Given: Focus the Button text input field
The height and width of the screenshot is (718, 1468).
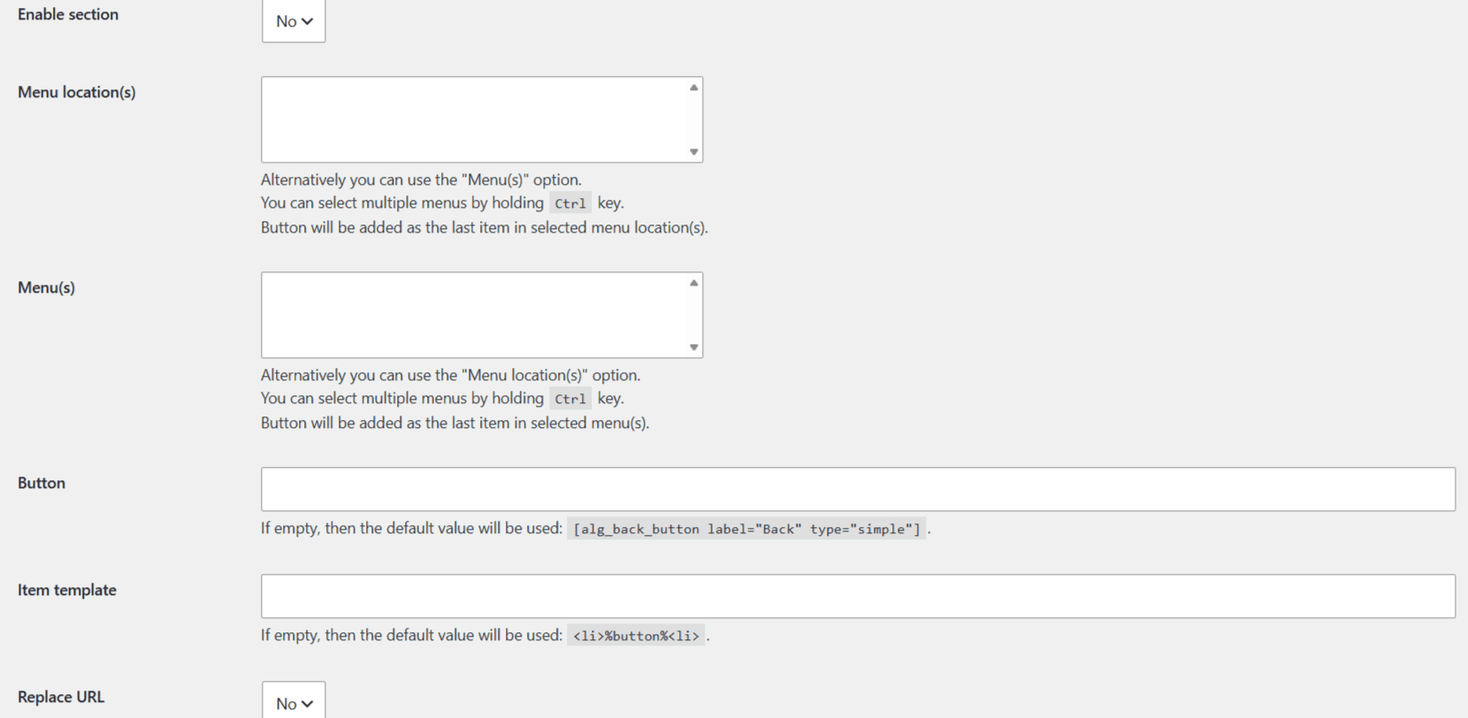Looking at the screenshot, I should click(858, 489).
